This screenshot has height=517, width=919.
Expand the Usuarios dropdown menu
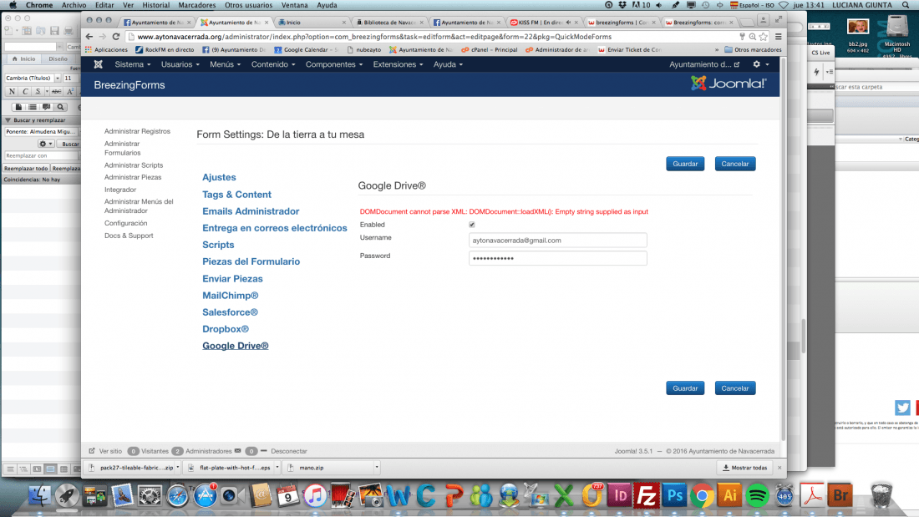point(180,64)
